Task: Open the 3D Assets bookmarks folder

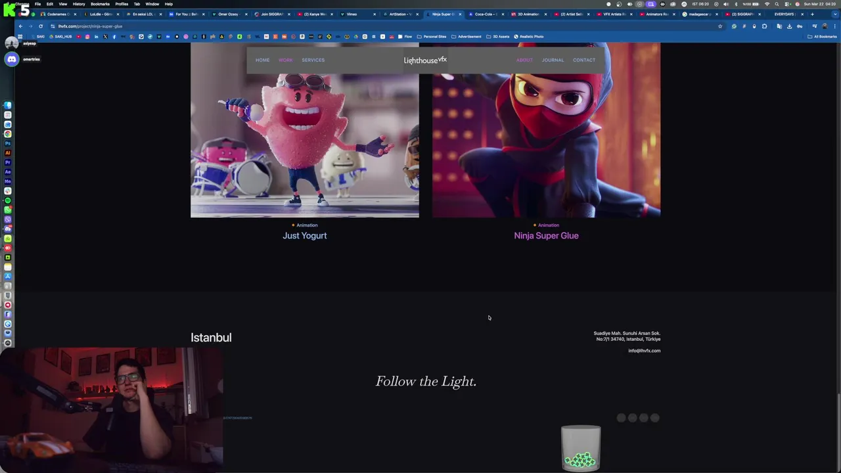Action: (497, 37)
